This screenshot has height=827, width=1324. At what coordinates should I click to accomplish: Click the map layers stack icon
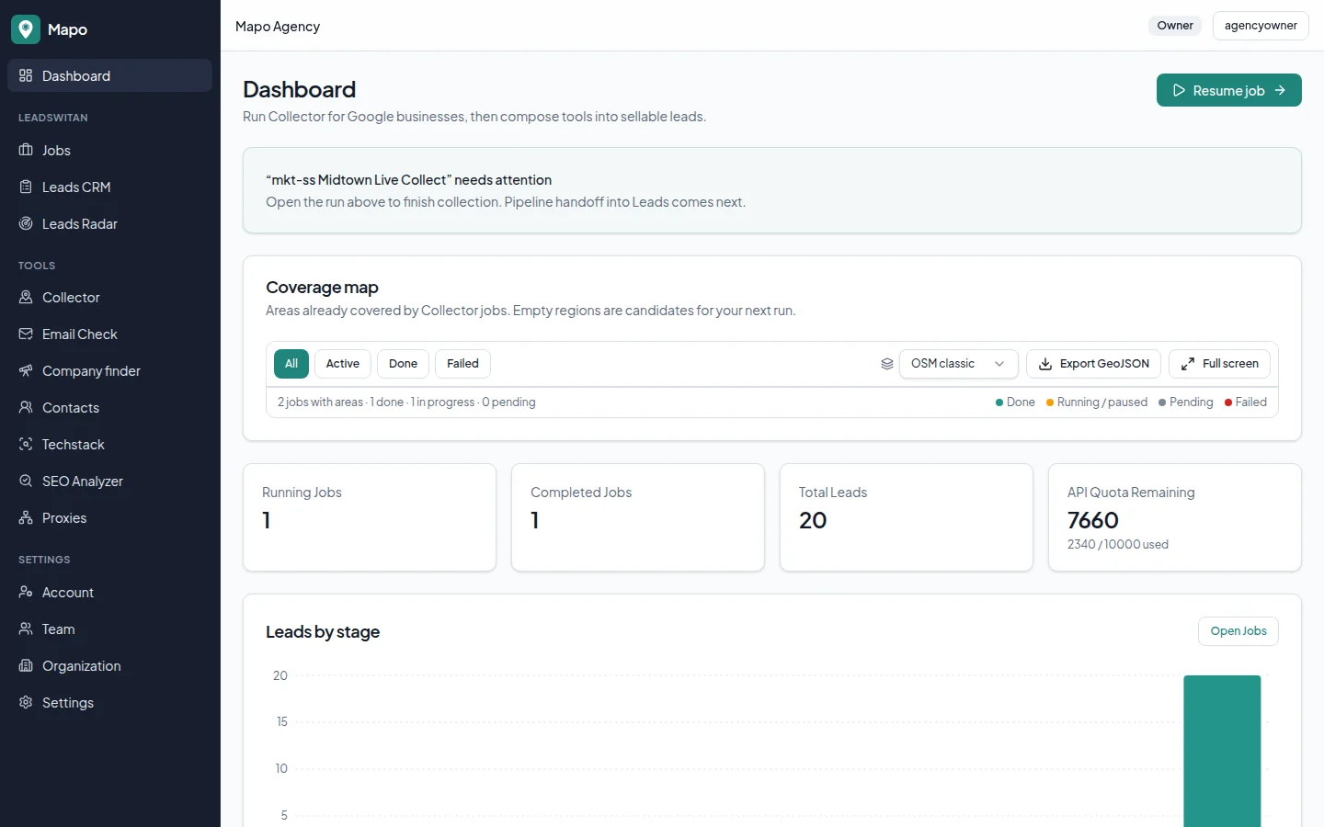[x=887, y=364]
